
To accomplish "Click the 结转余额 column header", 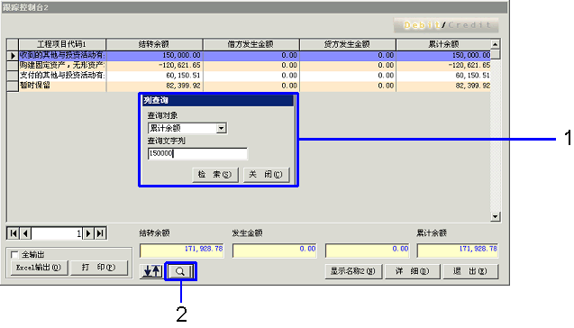I will point(154,44).
